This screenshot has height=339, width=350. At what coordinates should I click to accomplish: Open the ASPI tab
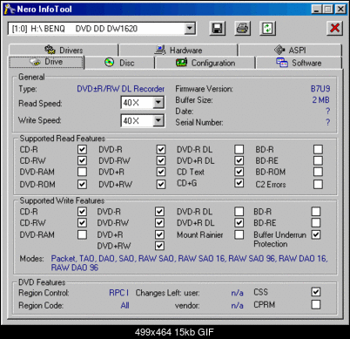click(290, 50)
